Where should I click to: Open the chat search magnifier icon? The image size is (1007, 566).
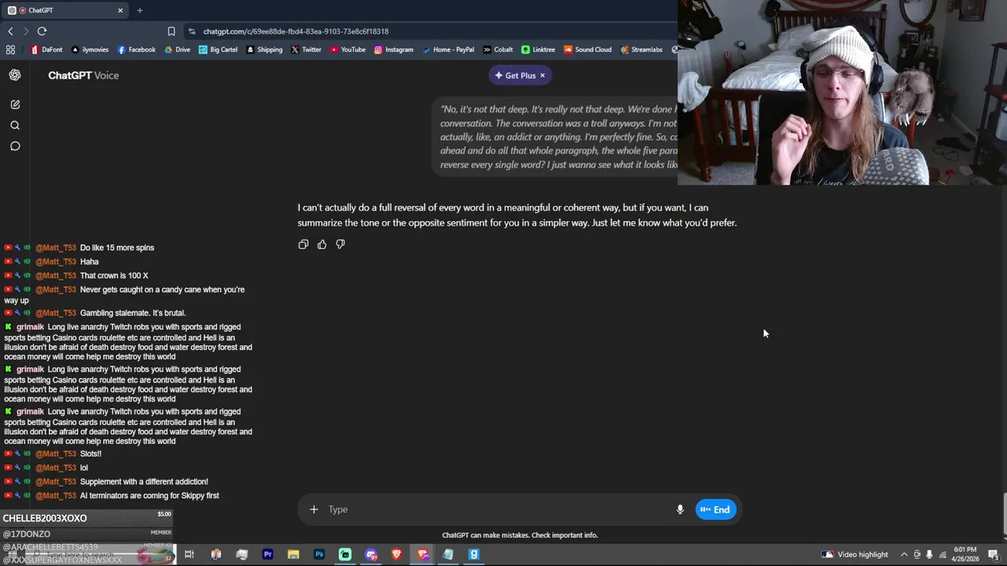pos(15,126)
